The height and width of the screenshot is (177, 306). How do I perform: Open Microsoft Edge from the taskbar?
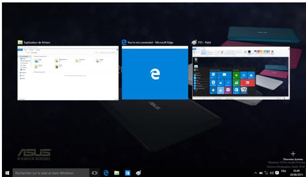106,173
